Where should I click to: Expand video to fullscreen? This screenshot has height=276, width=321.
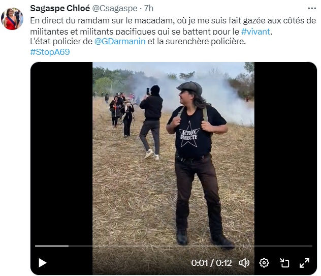304,263
